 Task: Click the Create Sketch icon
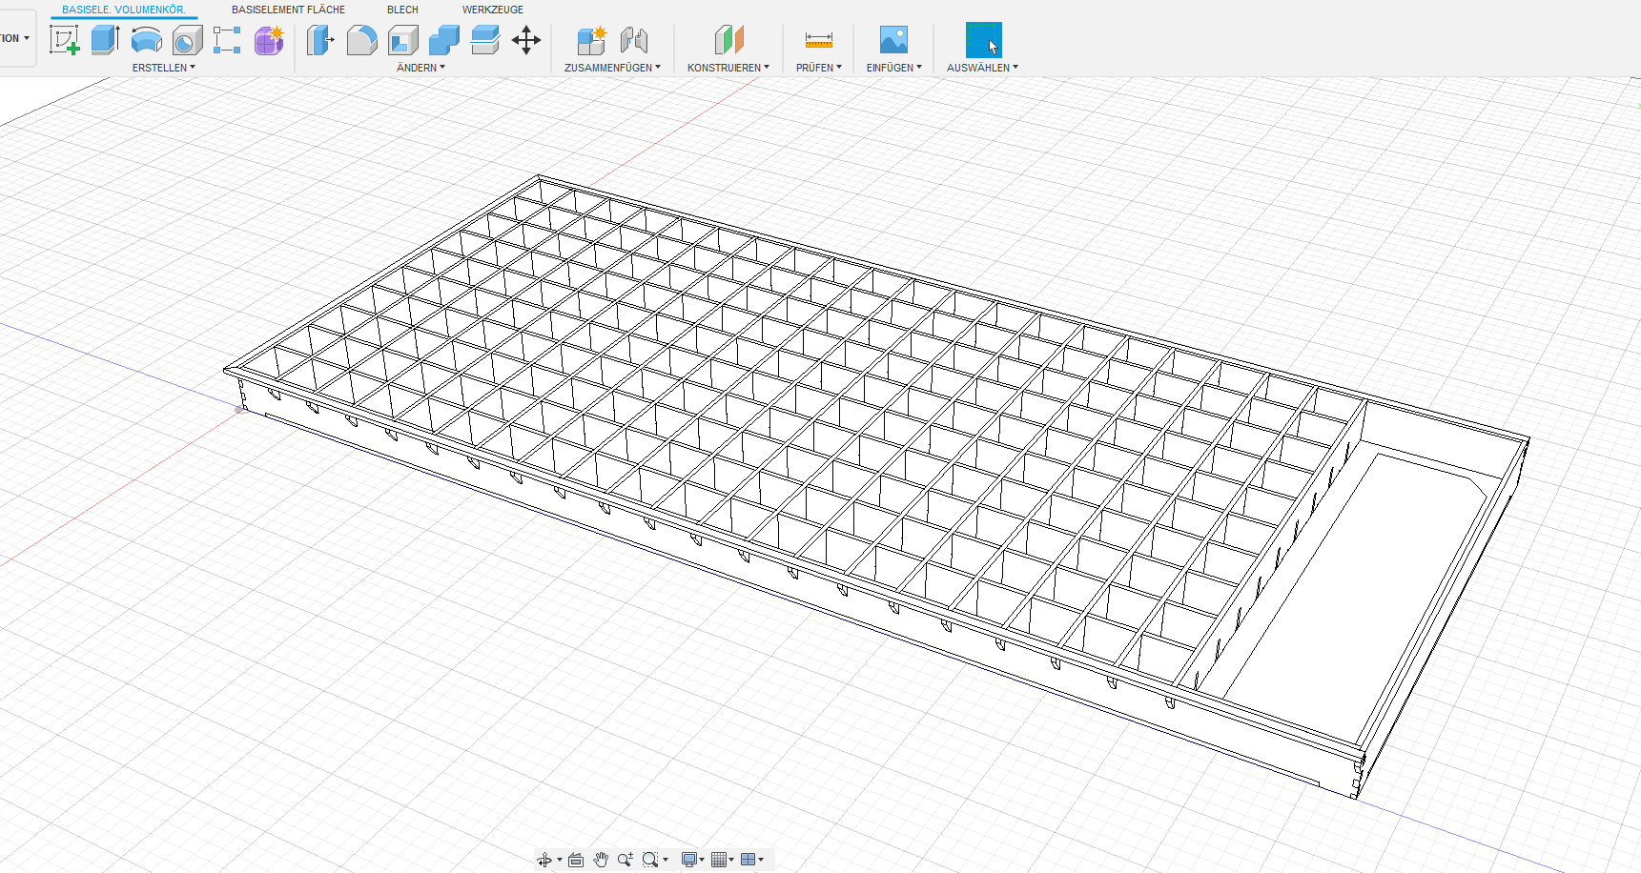pyautogui.click(x=64, y=40)
